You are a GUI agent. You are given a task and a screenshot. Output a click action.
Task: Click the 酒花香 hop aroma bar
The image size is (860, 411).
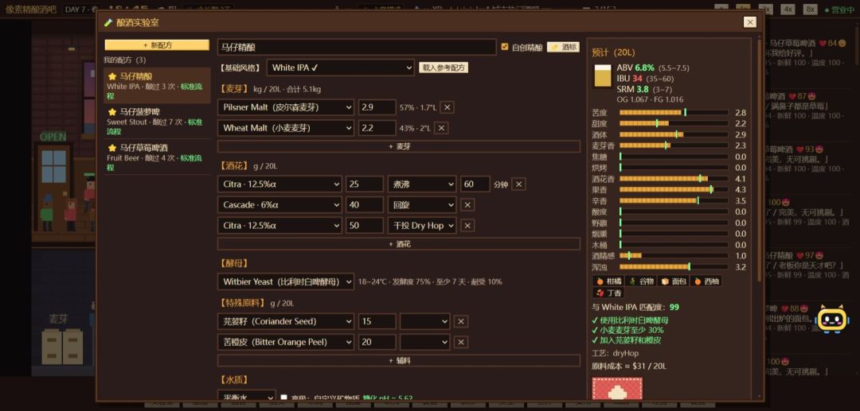coord(674,178)
